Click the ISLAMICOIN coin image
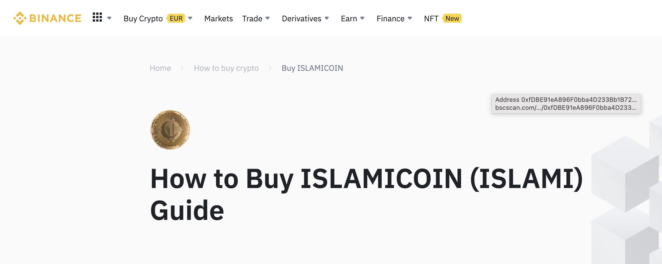This screenshot has width=662, height=264. click(x=170, y=130)
